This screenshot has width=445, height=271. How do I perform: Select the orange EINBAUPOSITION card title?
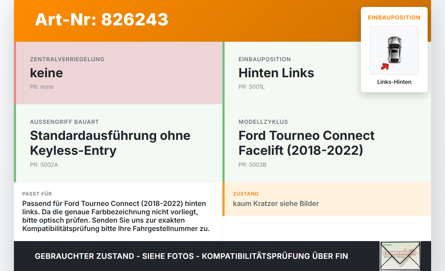[x=394, y=17]
